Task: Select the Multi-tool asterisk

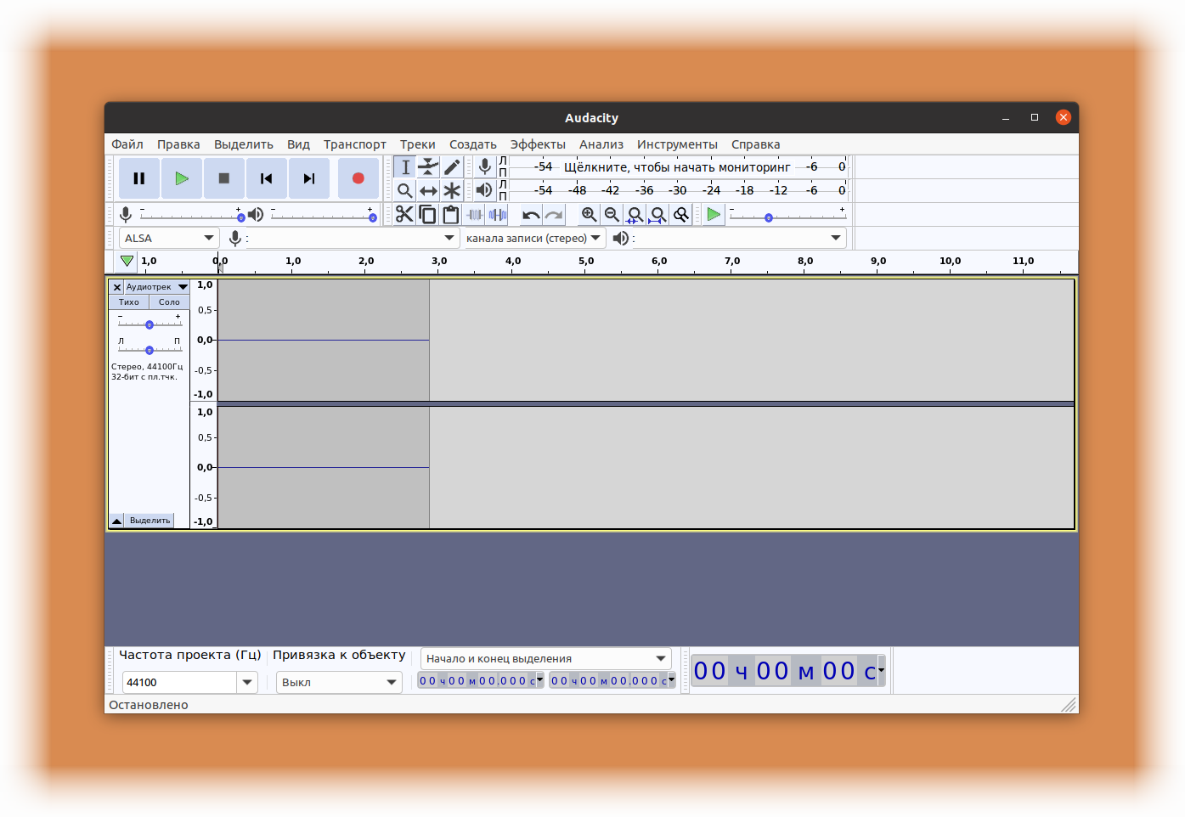Action: (451, 190)
